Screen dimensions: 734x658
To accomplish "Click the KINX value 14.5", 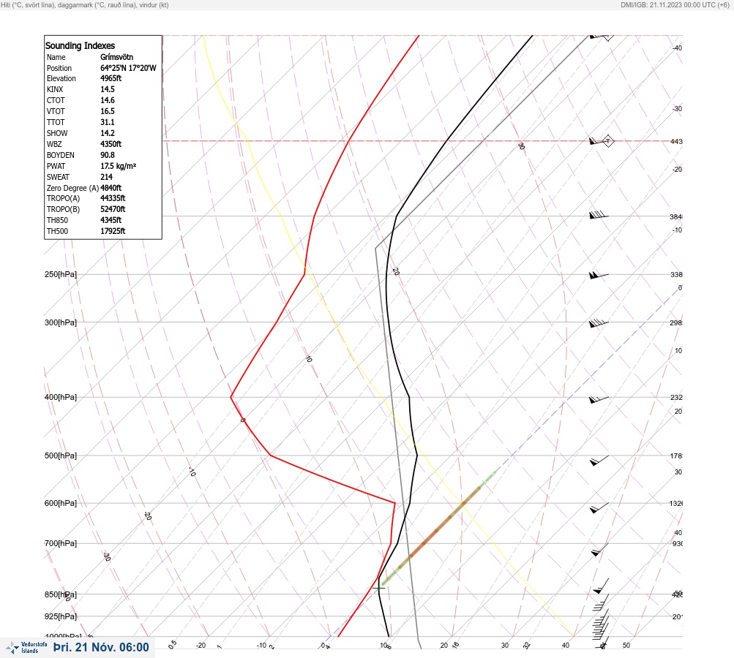I will (x=107, y=89).
